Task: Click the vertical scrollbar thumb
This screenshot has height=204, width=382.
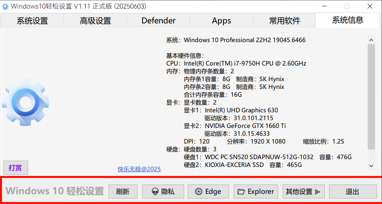Action: click(x=371, y=98)
